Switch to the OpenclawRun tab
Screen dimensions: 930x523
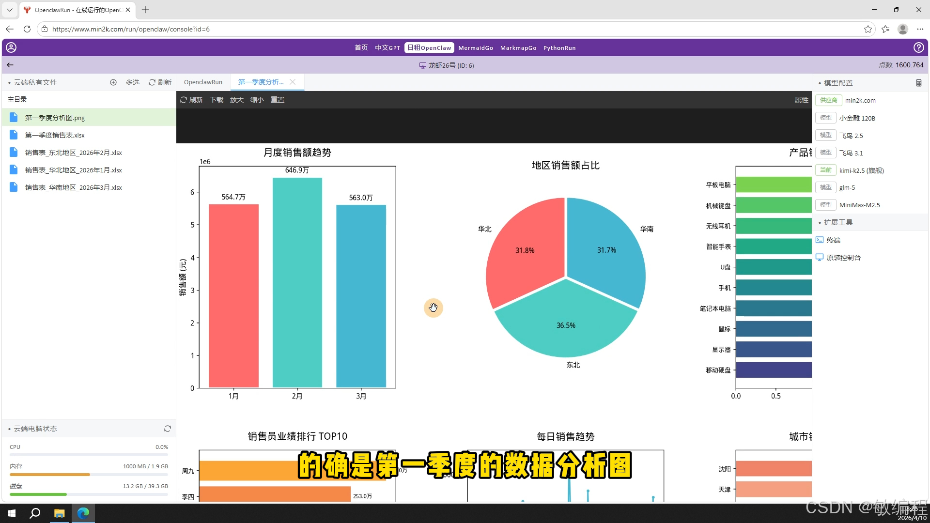203,82
